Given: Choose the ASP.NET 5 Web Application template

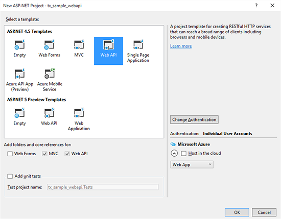Looking at the screenshot, I should click(79, 119).
